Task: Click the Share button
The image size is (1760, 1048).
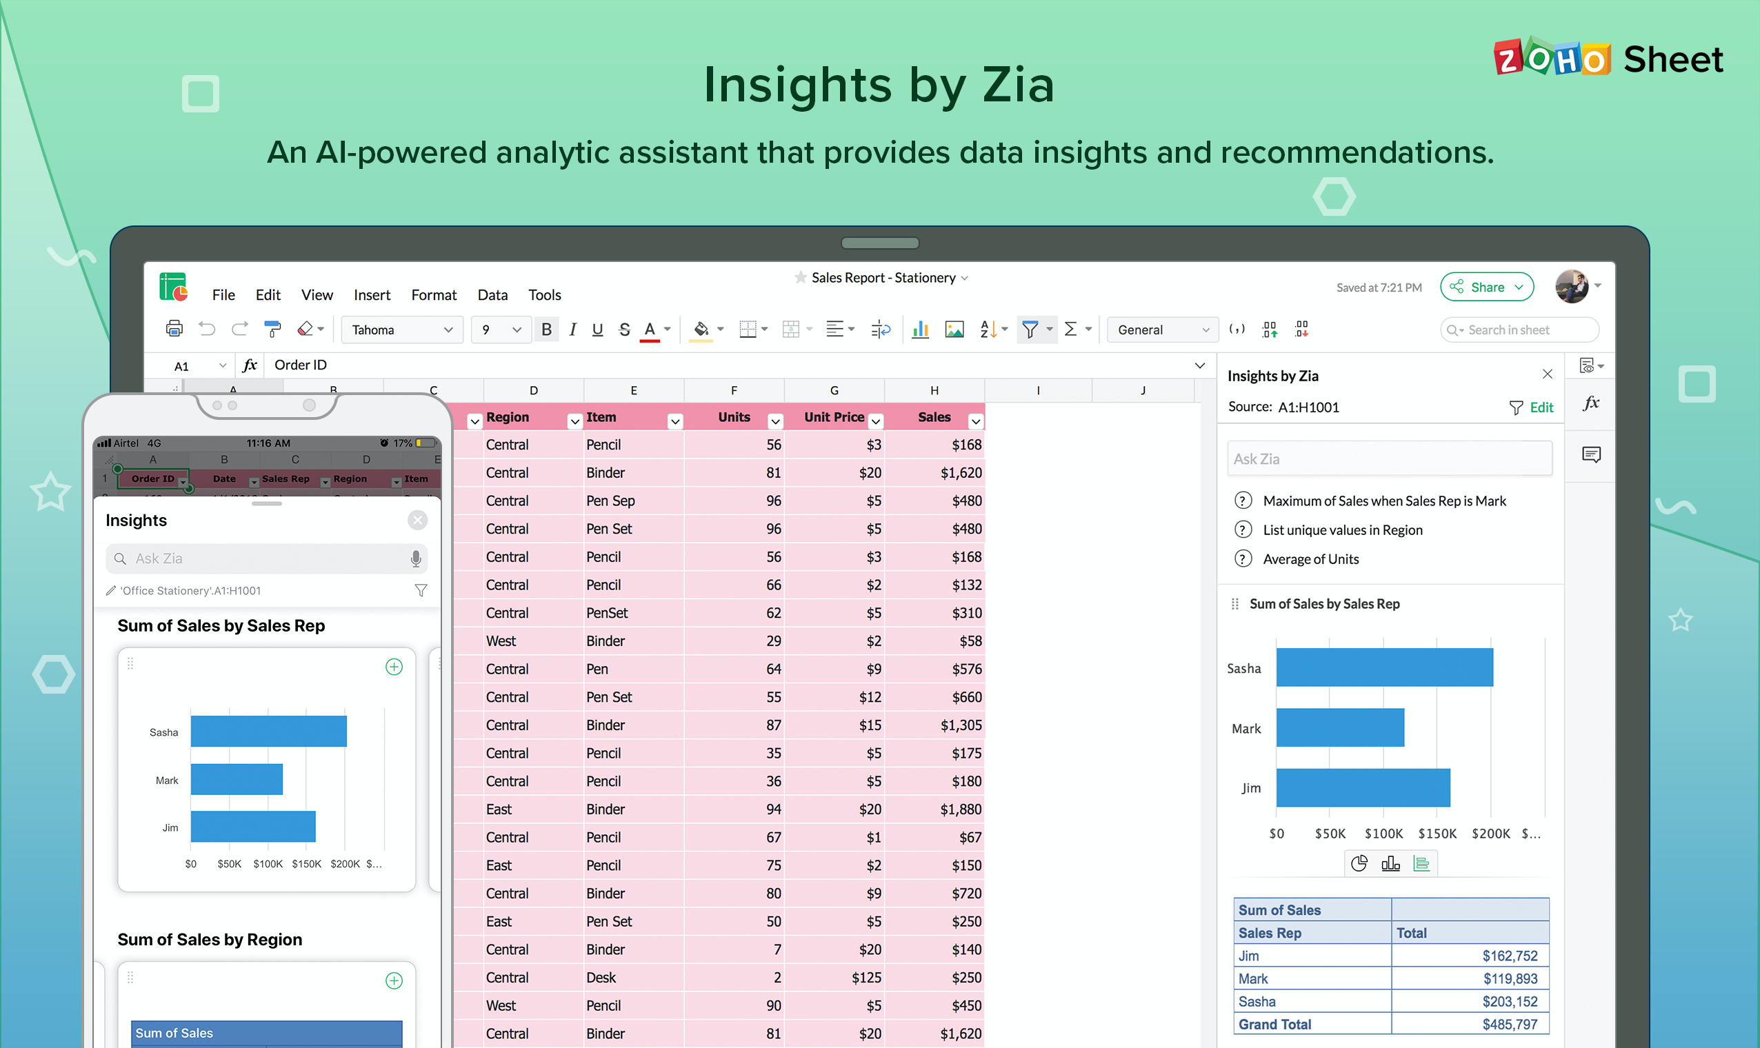Action: (x=1487, y=287)
